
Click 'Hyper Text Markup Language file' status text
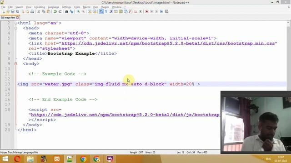click(19, 153)
